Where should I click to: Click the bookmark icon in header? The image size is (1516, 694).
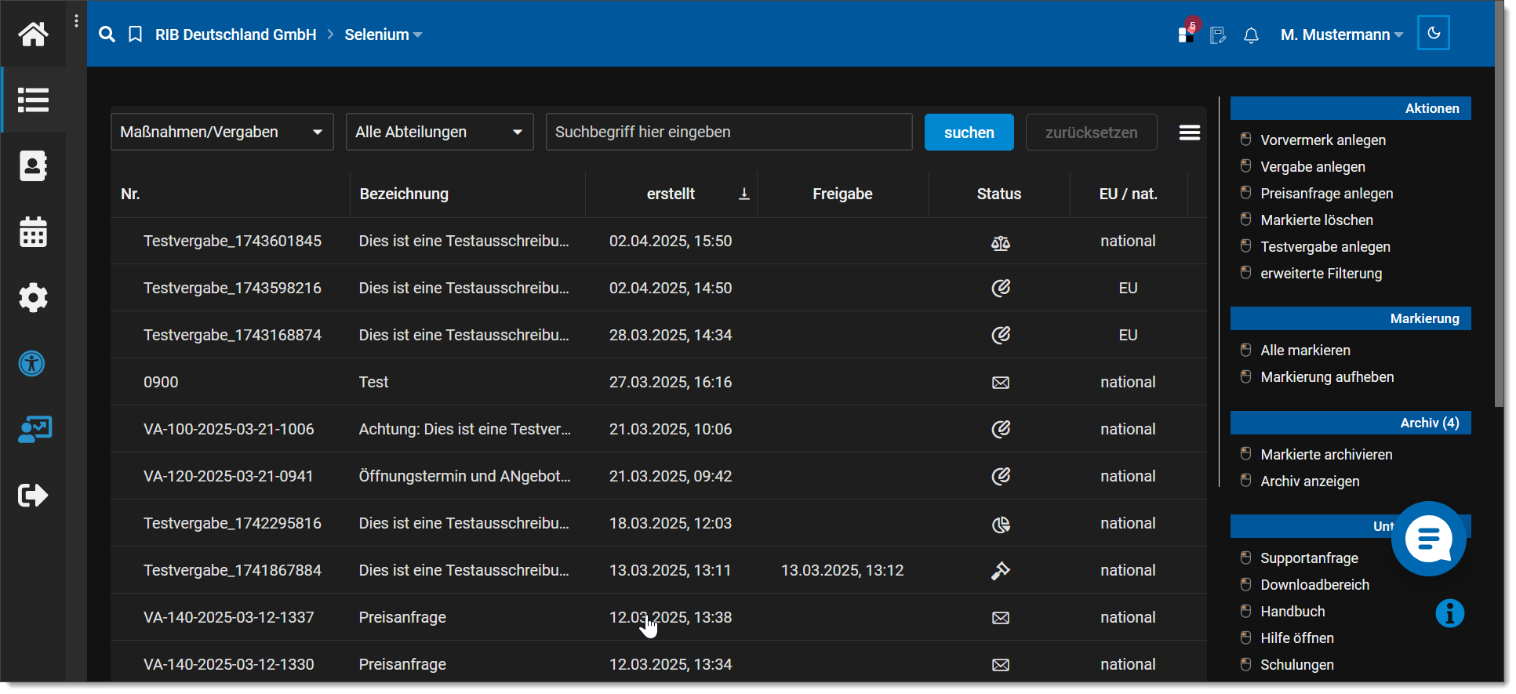(x=135, y=35)
